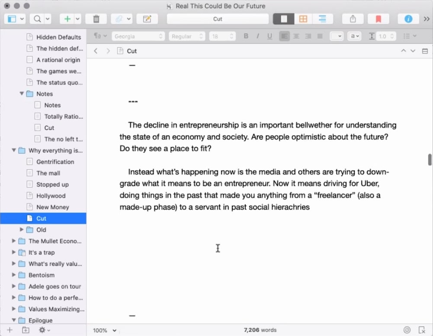Image resolution: width=433 pixels, height=336 pixels.
Task: Click the trash icon in the toolbar
Action: 96,19
